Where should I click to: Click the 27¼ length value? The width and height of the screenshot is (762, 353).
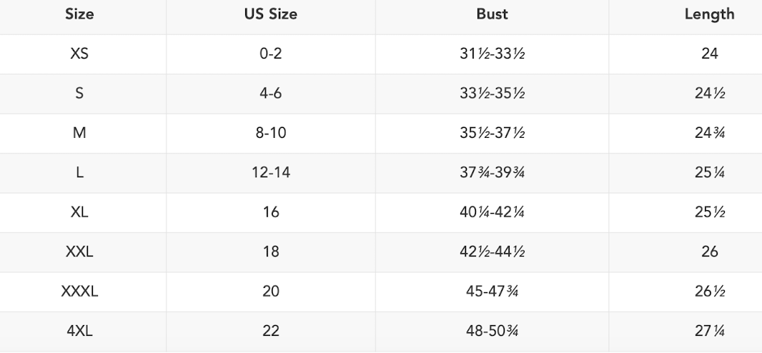709,331
